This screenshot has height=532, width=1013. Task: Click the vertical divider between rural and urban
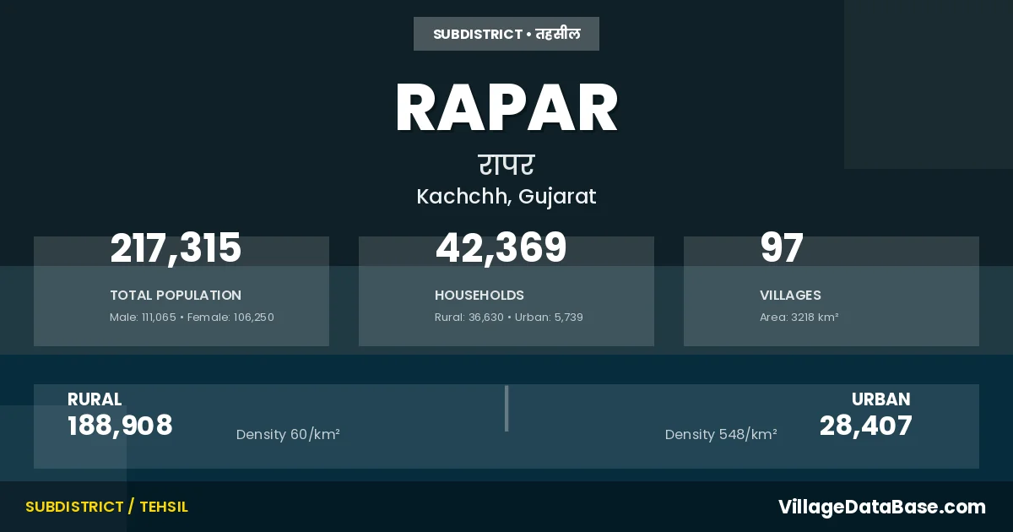click(506, 409)
